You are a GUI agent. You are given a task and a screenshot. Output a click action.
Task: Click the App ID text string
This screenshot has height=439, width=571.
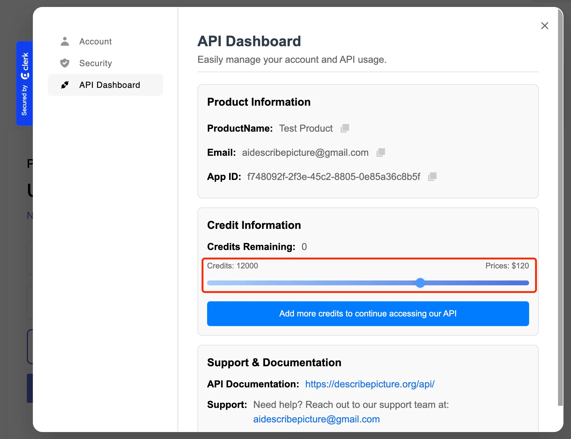(333, 177)
